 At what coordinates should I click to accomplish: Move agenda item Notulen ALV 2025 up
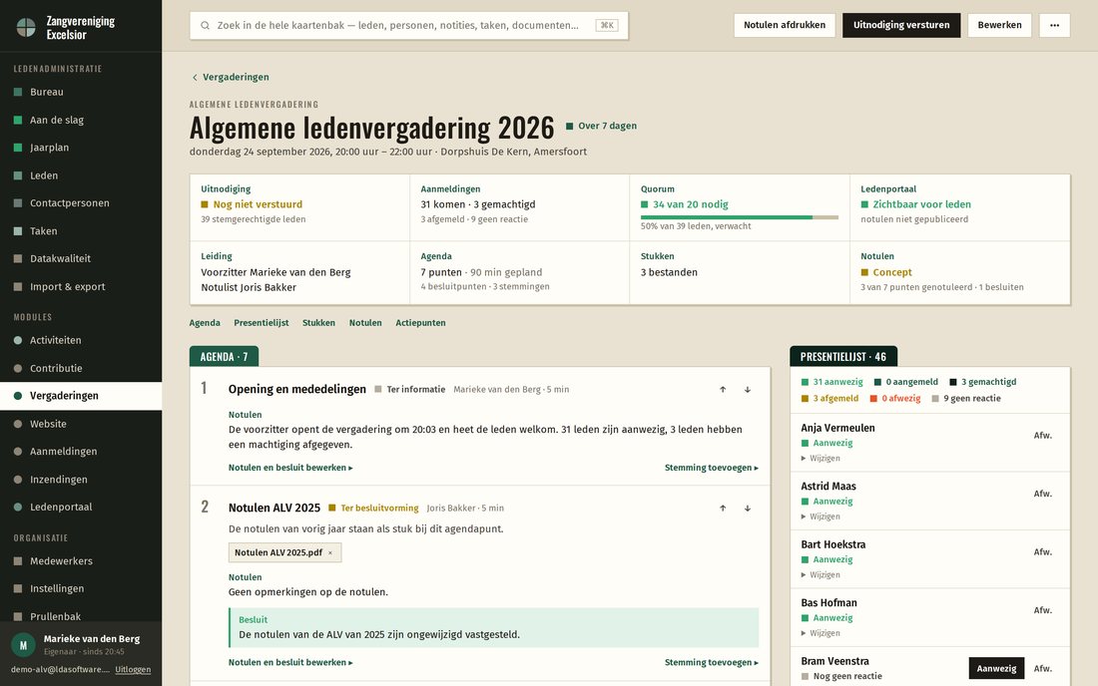(x=723, y=509)
